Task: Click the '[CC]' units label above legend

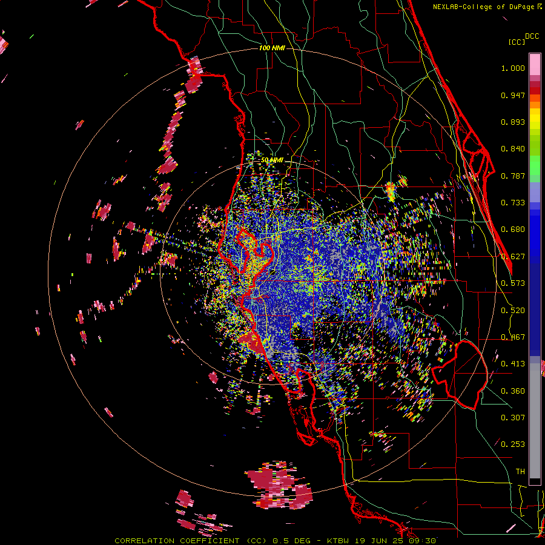Action: tap(517, 42)
